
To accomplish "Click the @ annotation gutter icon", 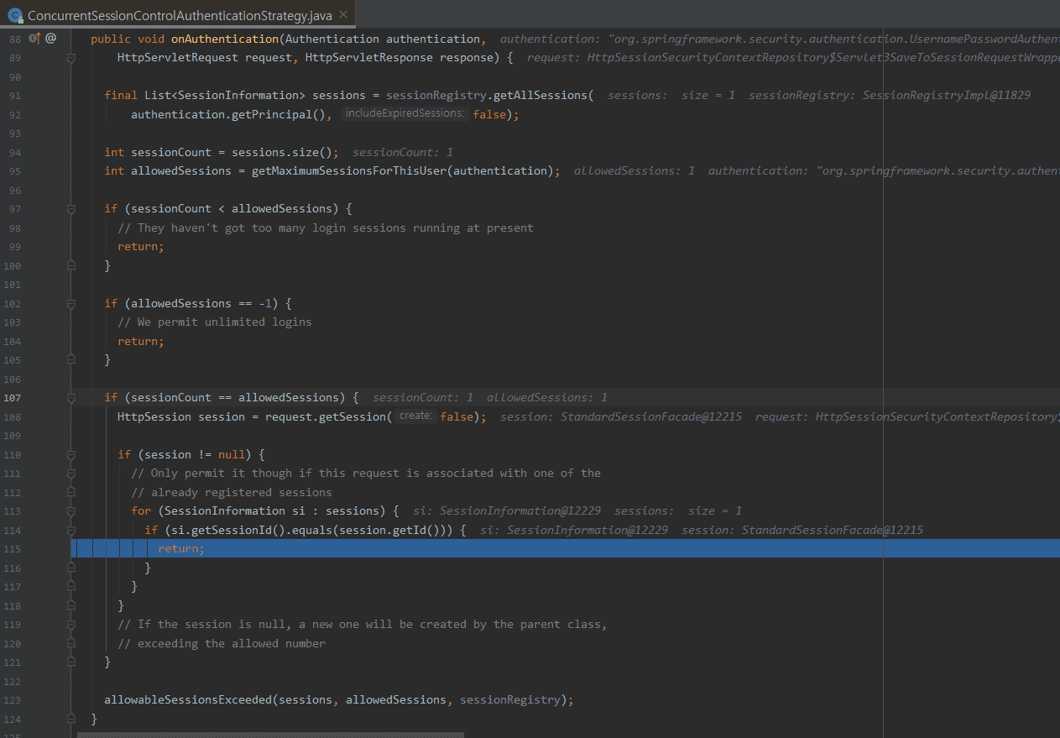I will point(50,39).
